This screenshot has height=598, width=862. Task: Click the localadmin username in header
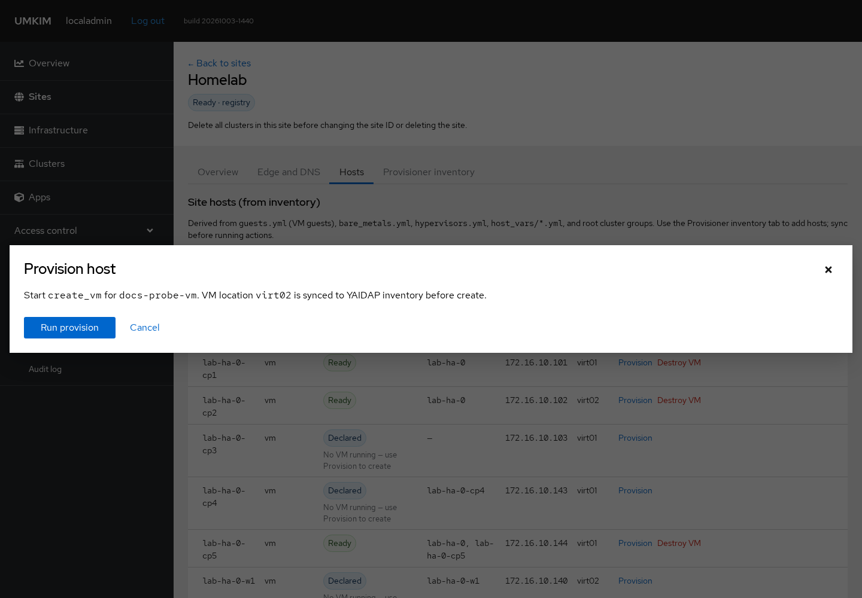pyautogui.click(x=89, y=21)
